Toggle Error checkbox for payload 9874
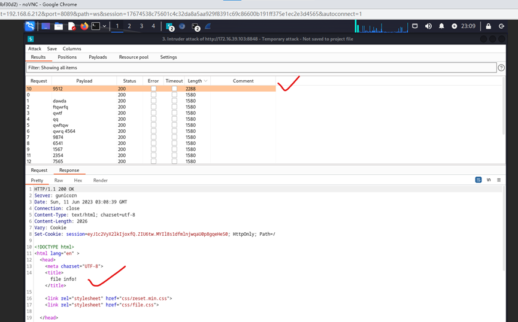 click(x=153, y=137)
